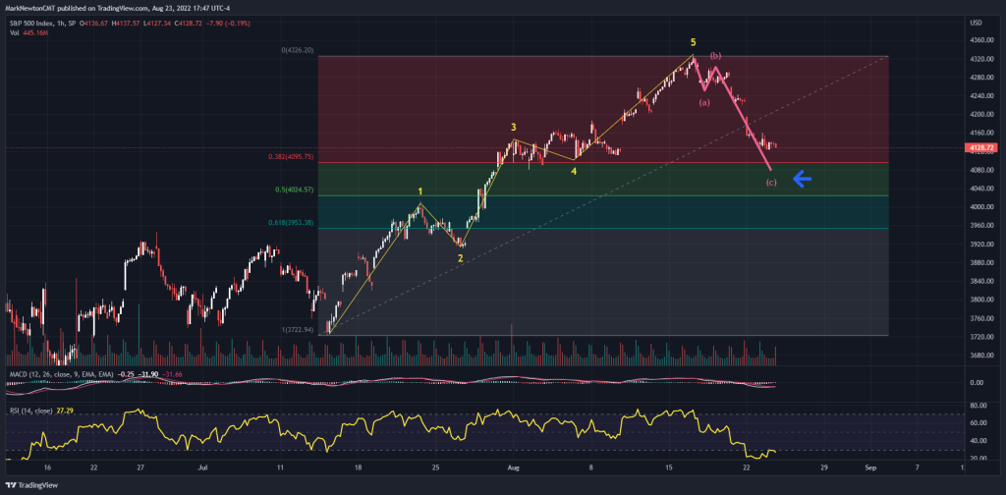The height and width of the screenshot is (495, 1006).
Task: Click the 4200.00 price axis label
Action: click(982, 114)
